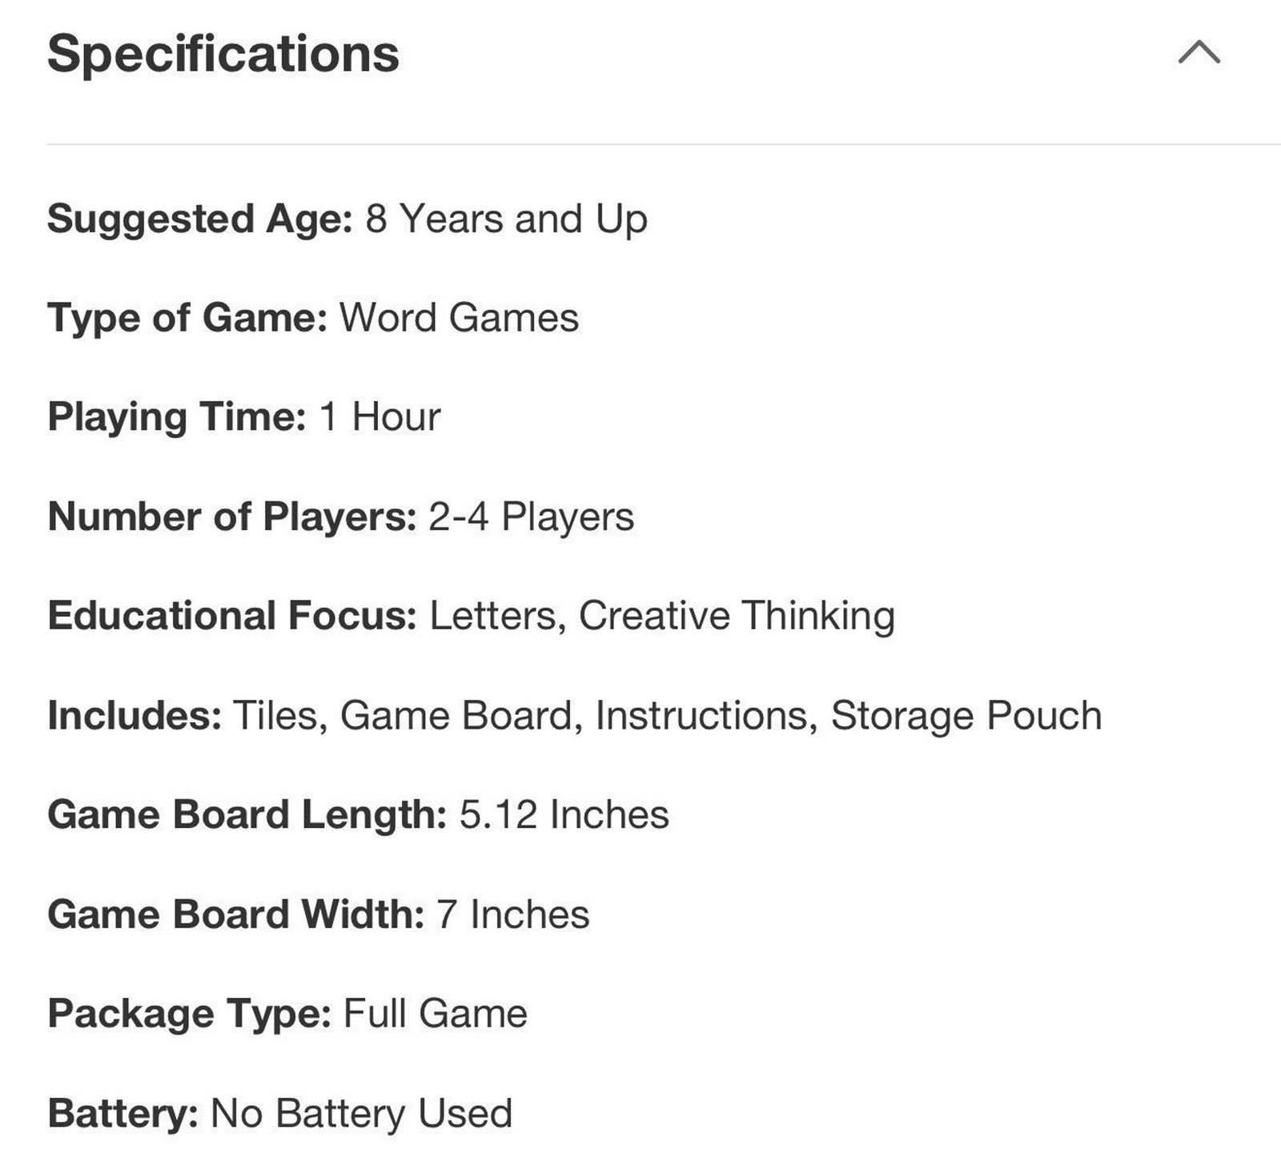The height and width of the screenshot is (1158, 1281).
Task: Click the No Battery Used text
Action: pyautogui.click(x=361, y=1113)
